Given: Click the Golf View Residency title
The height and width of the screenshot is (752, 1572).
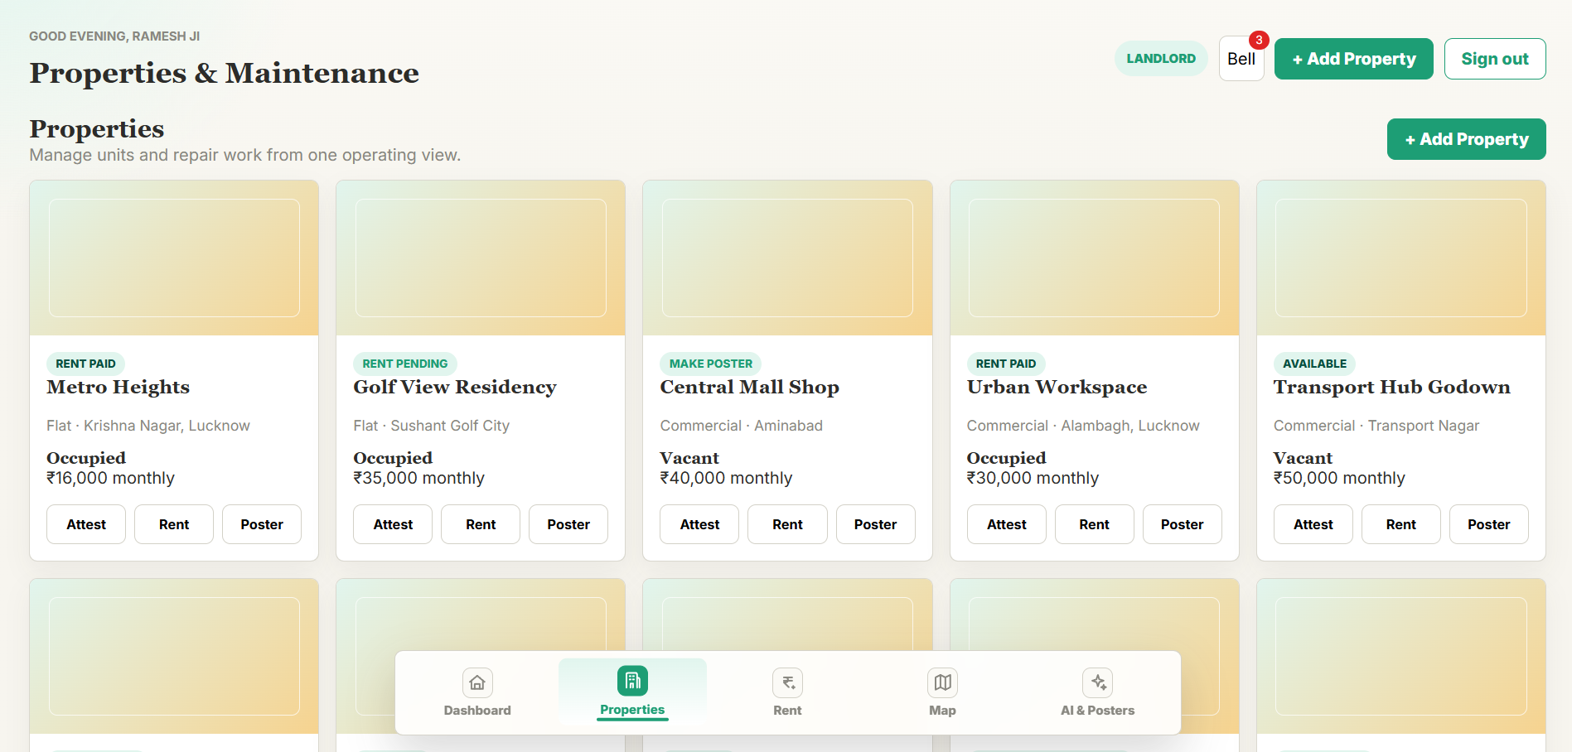Looking at the screenshot, I should (x=455, y=387).
